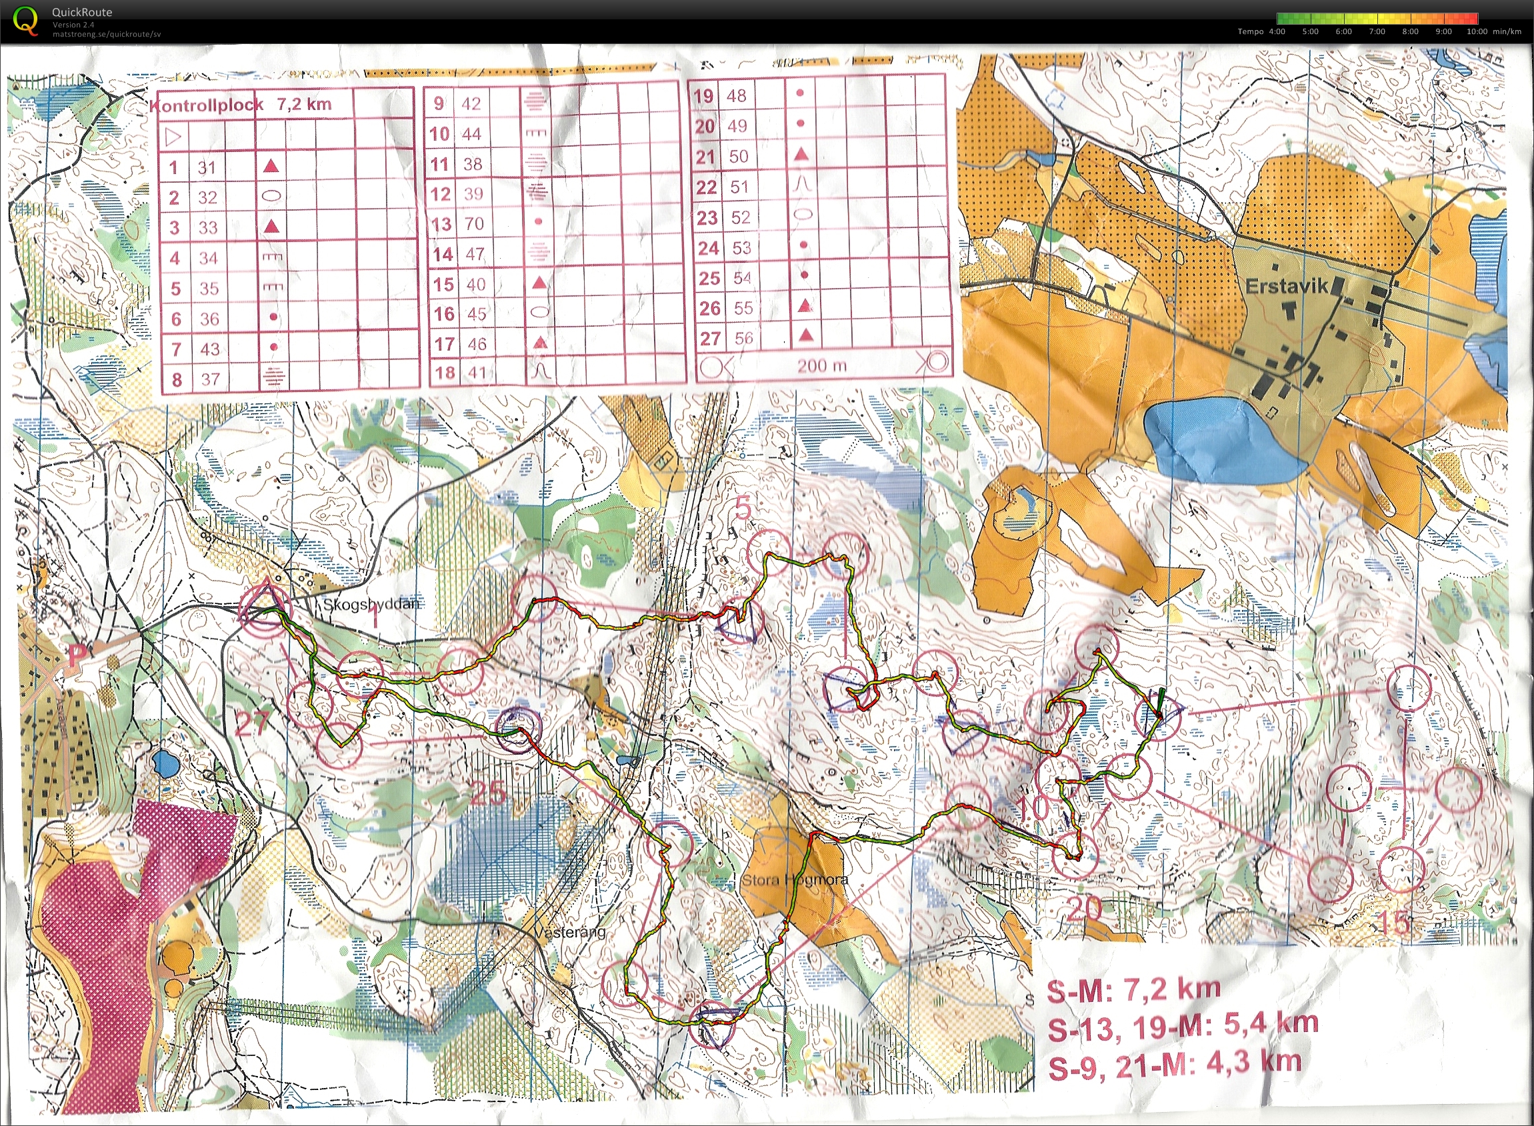Click the pink parking 'P' symbol
Screen dimensions: 1534x1126
point(79,655)
